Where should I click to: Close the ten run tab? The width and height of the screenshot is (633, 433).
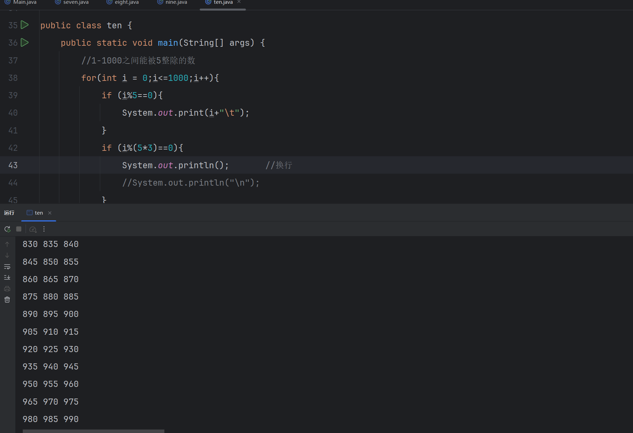[50, 213]
